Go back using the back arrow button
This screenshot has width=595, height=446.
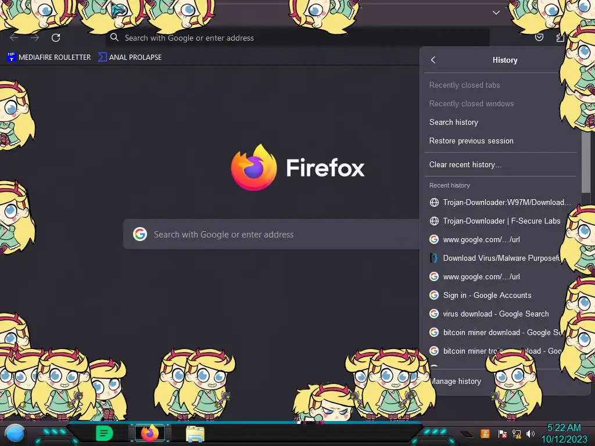[14, 38]
